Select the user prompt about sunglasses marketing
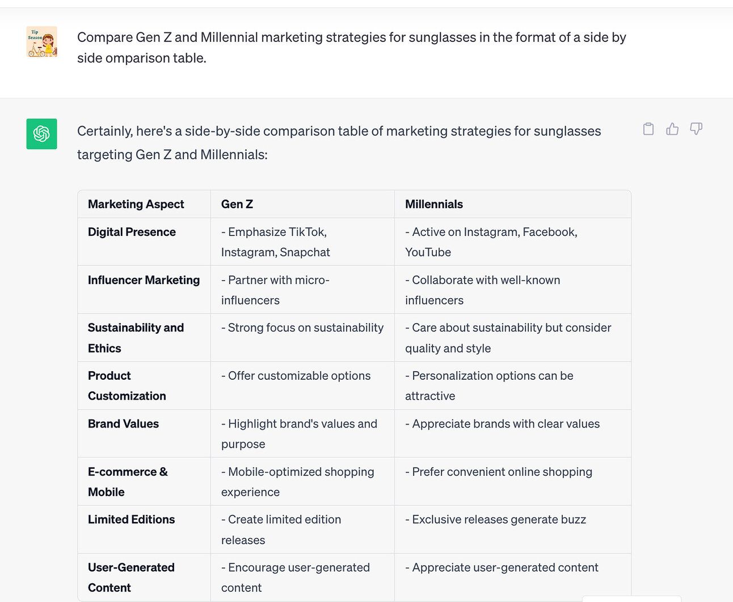Viewport: 733px width, 602px height. point(352,48)
